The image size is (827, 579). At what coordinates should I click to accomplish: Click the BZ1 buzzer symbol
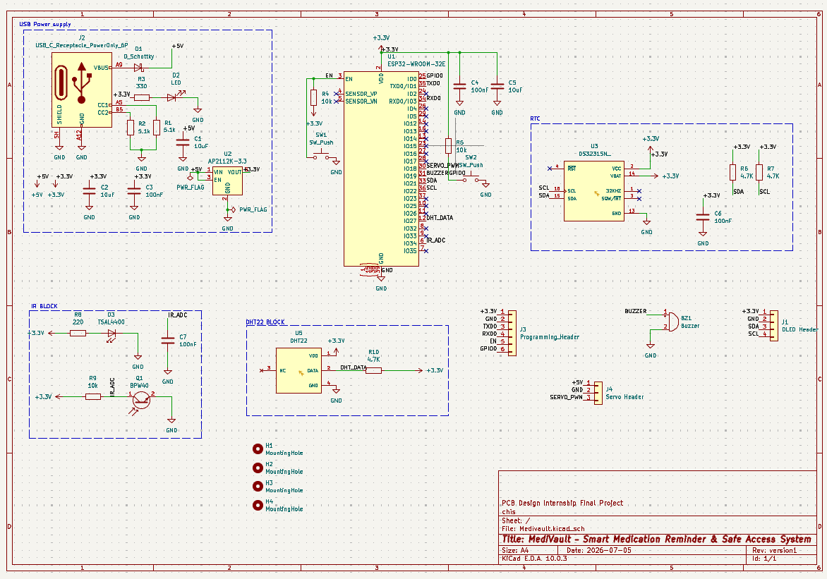coord(672,321)
